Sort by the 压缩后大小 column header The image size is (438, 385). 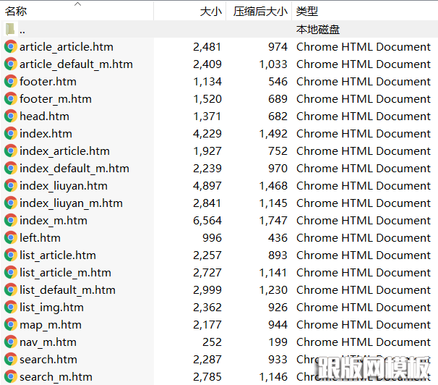coord(260,12)
